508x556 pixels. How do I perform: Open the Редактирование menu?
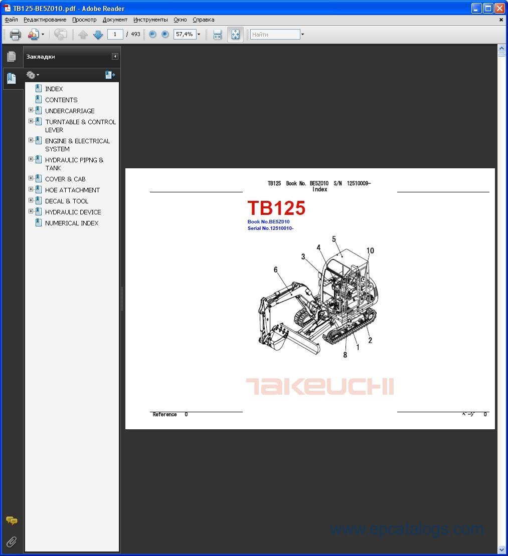tap(45, 20)
